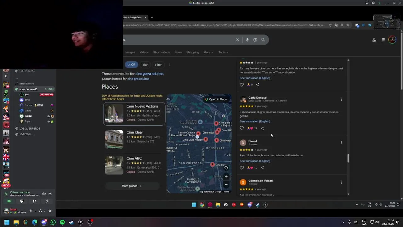Viewport: 403px width, 227px height.
Task: Close the Google Search browser tab
Action: pyautogui.click(x=145, y=17)
